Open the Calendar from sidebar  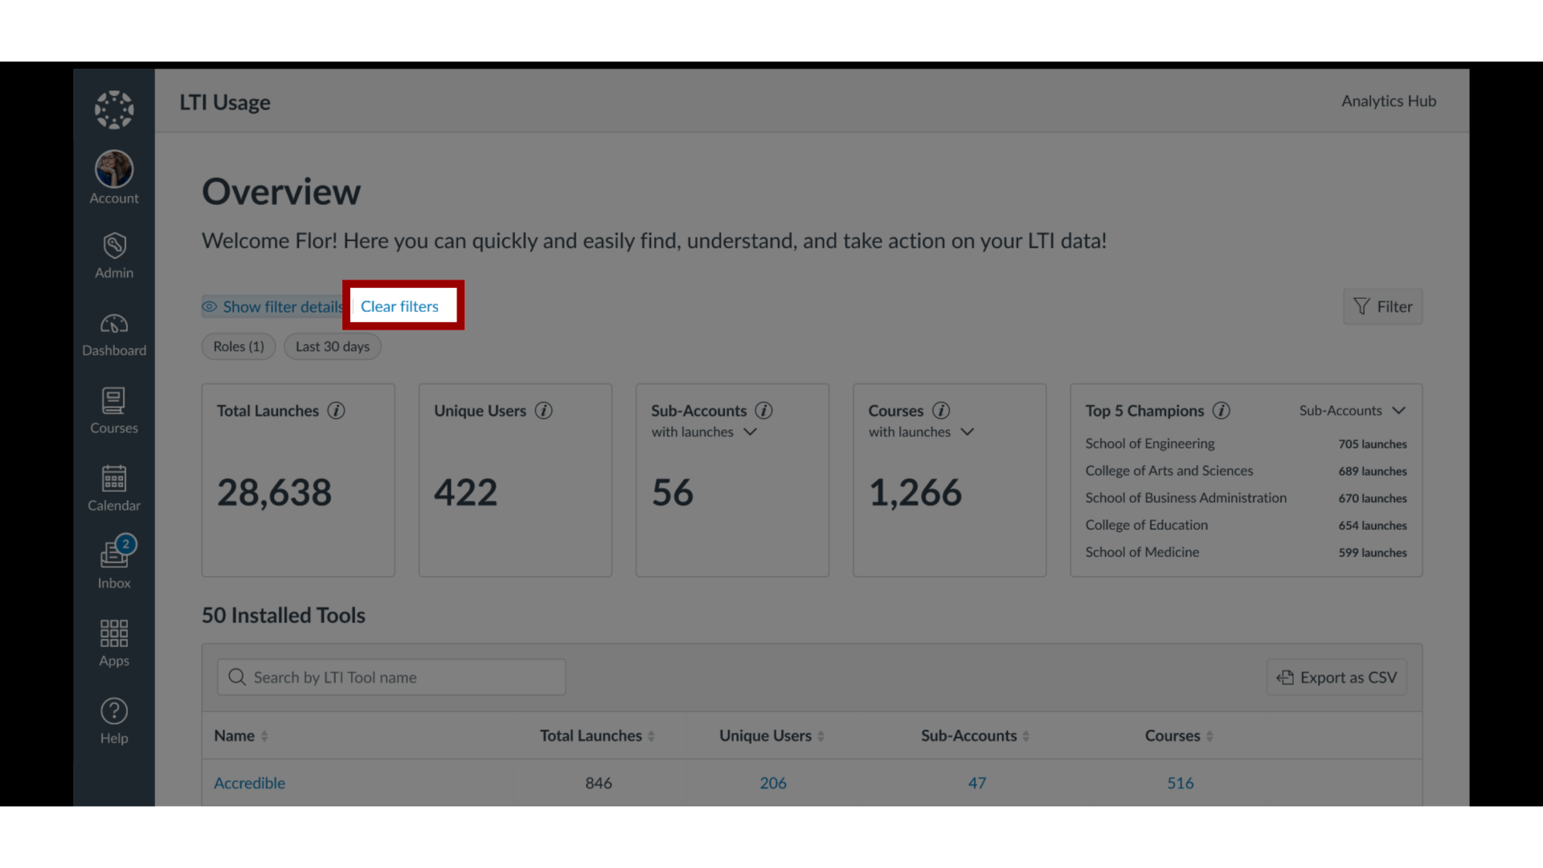tap(114, 488)
